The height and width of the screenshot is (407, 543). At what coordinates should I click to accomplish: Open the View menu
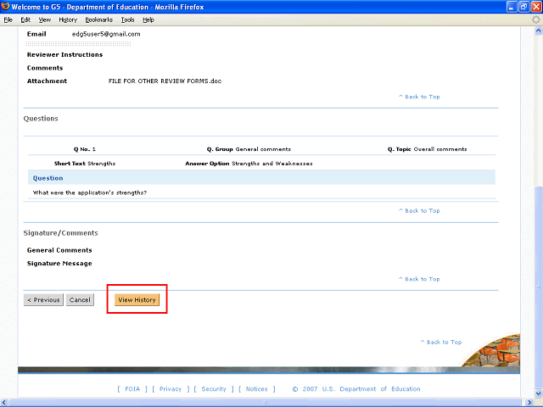45,20
